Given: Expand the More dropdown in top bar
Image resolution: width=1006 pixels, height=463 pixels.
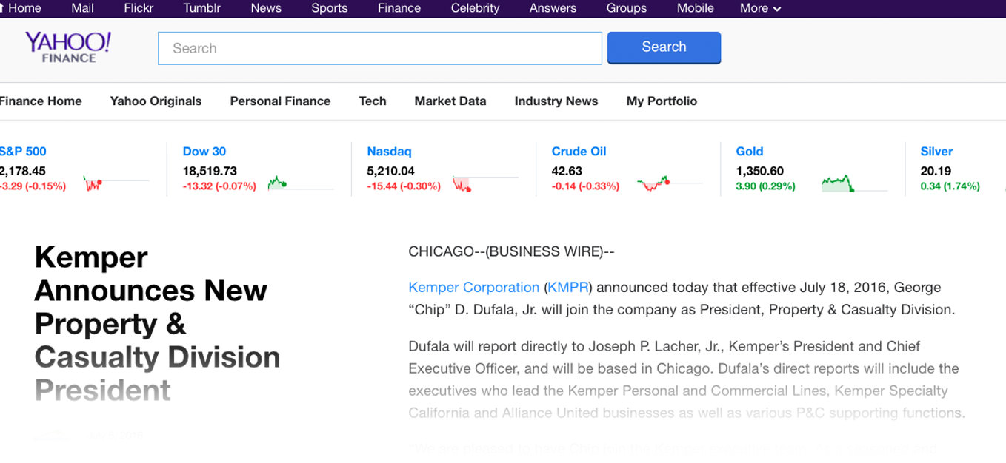Looking at the screenshot, I should (x=760, y=8).
